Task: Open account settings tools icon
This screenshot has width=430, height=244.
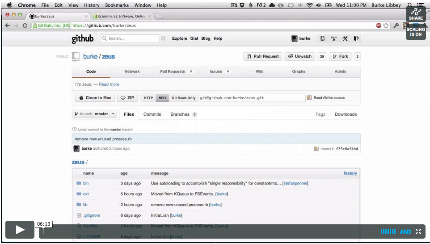Action: (x=345, y=38)
